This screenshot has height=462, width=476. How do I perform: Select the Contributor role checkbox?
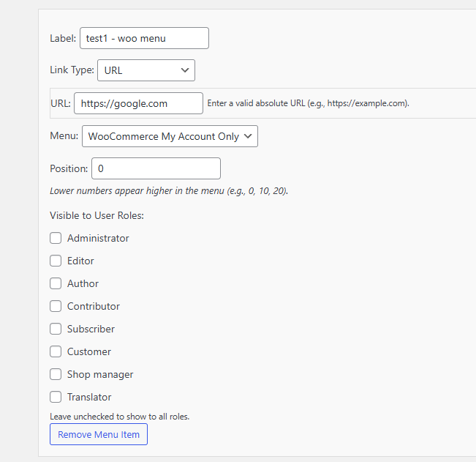click(x=56, y=306)
